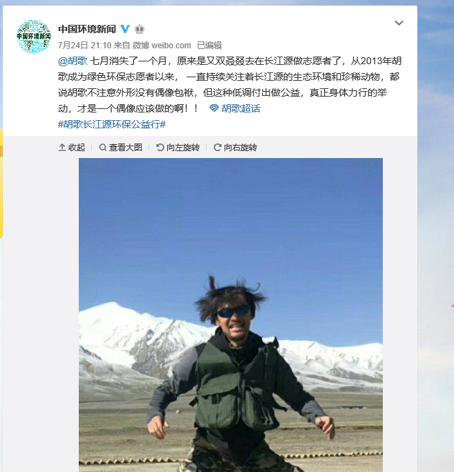Click the 中国环境新闻 profile avatar
This screenshot has height=472, width=454.
point(33,37)
